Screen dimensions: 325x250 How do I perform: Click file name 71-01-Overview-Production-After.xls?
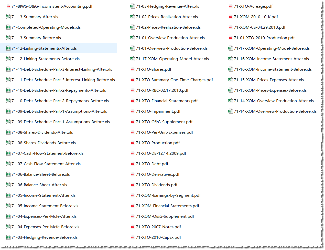coord(170,38)
